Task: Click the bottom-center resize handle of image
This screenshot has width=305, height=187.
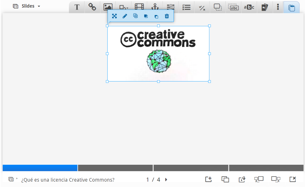Action: [x=159, y=81]
